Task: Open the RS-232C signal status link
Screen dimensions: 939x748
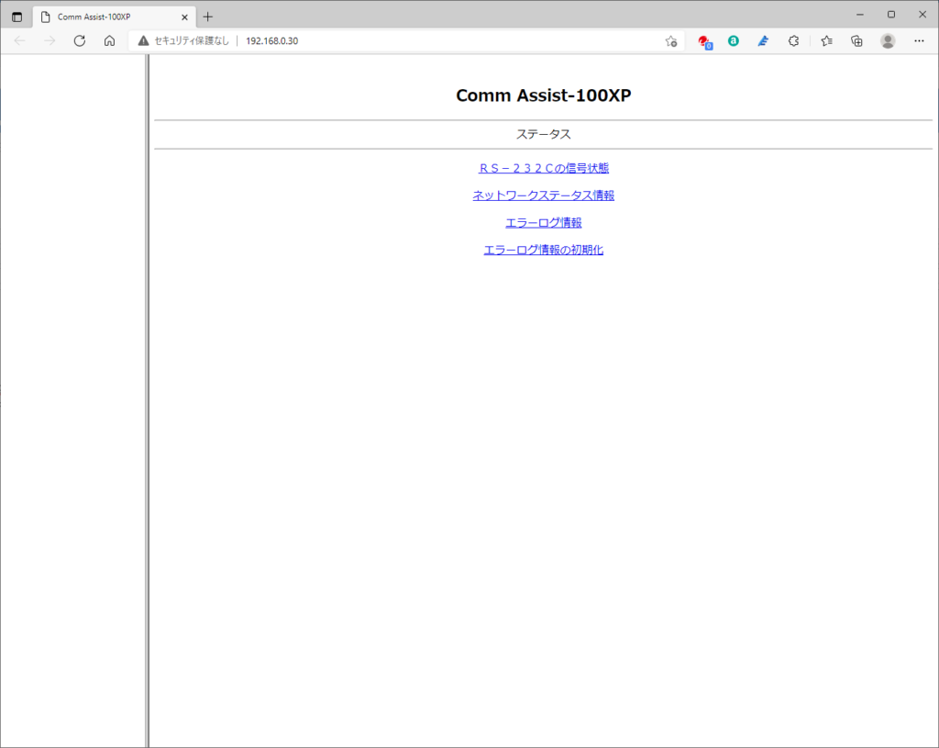Action: point(543,168)
